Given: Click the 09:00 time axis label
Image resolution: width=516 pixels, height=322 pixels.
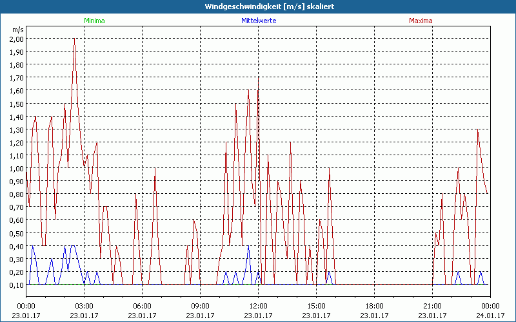Looking at the screenshot, I should pos(200,306).
